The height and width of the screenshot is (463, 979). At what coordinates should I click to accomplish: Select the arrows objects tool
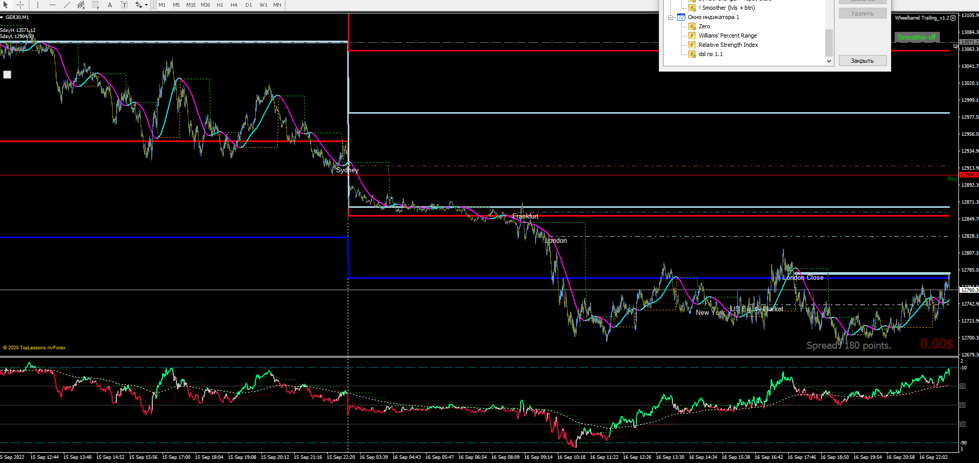coord(138,5)
